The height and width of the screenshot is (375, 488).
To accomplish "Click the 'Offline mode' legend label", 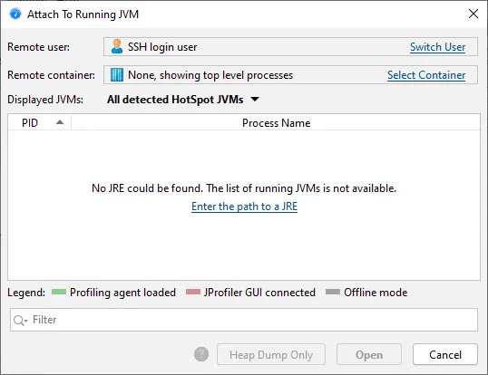I will (376, 293).
